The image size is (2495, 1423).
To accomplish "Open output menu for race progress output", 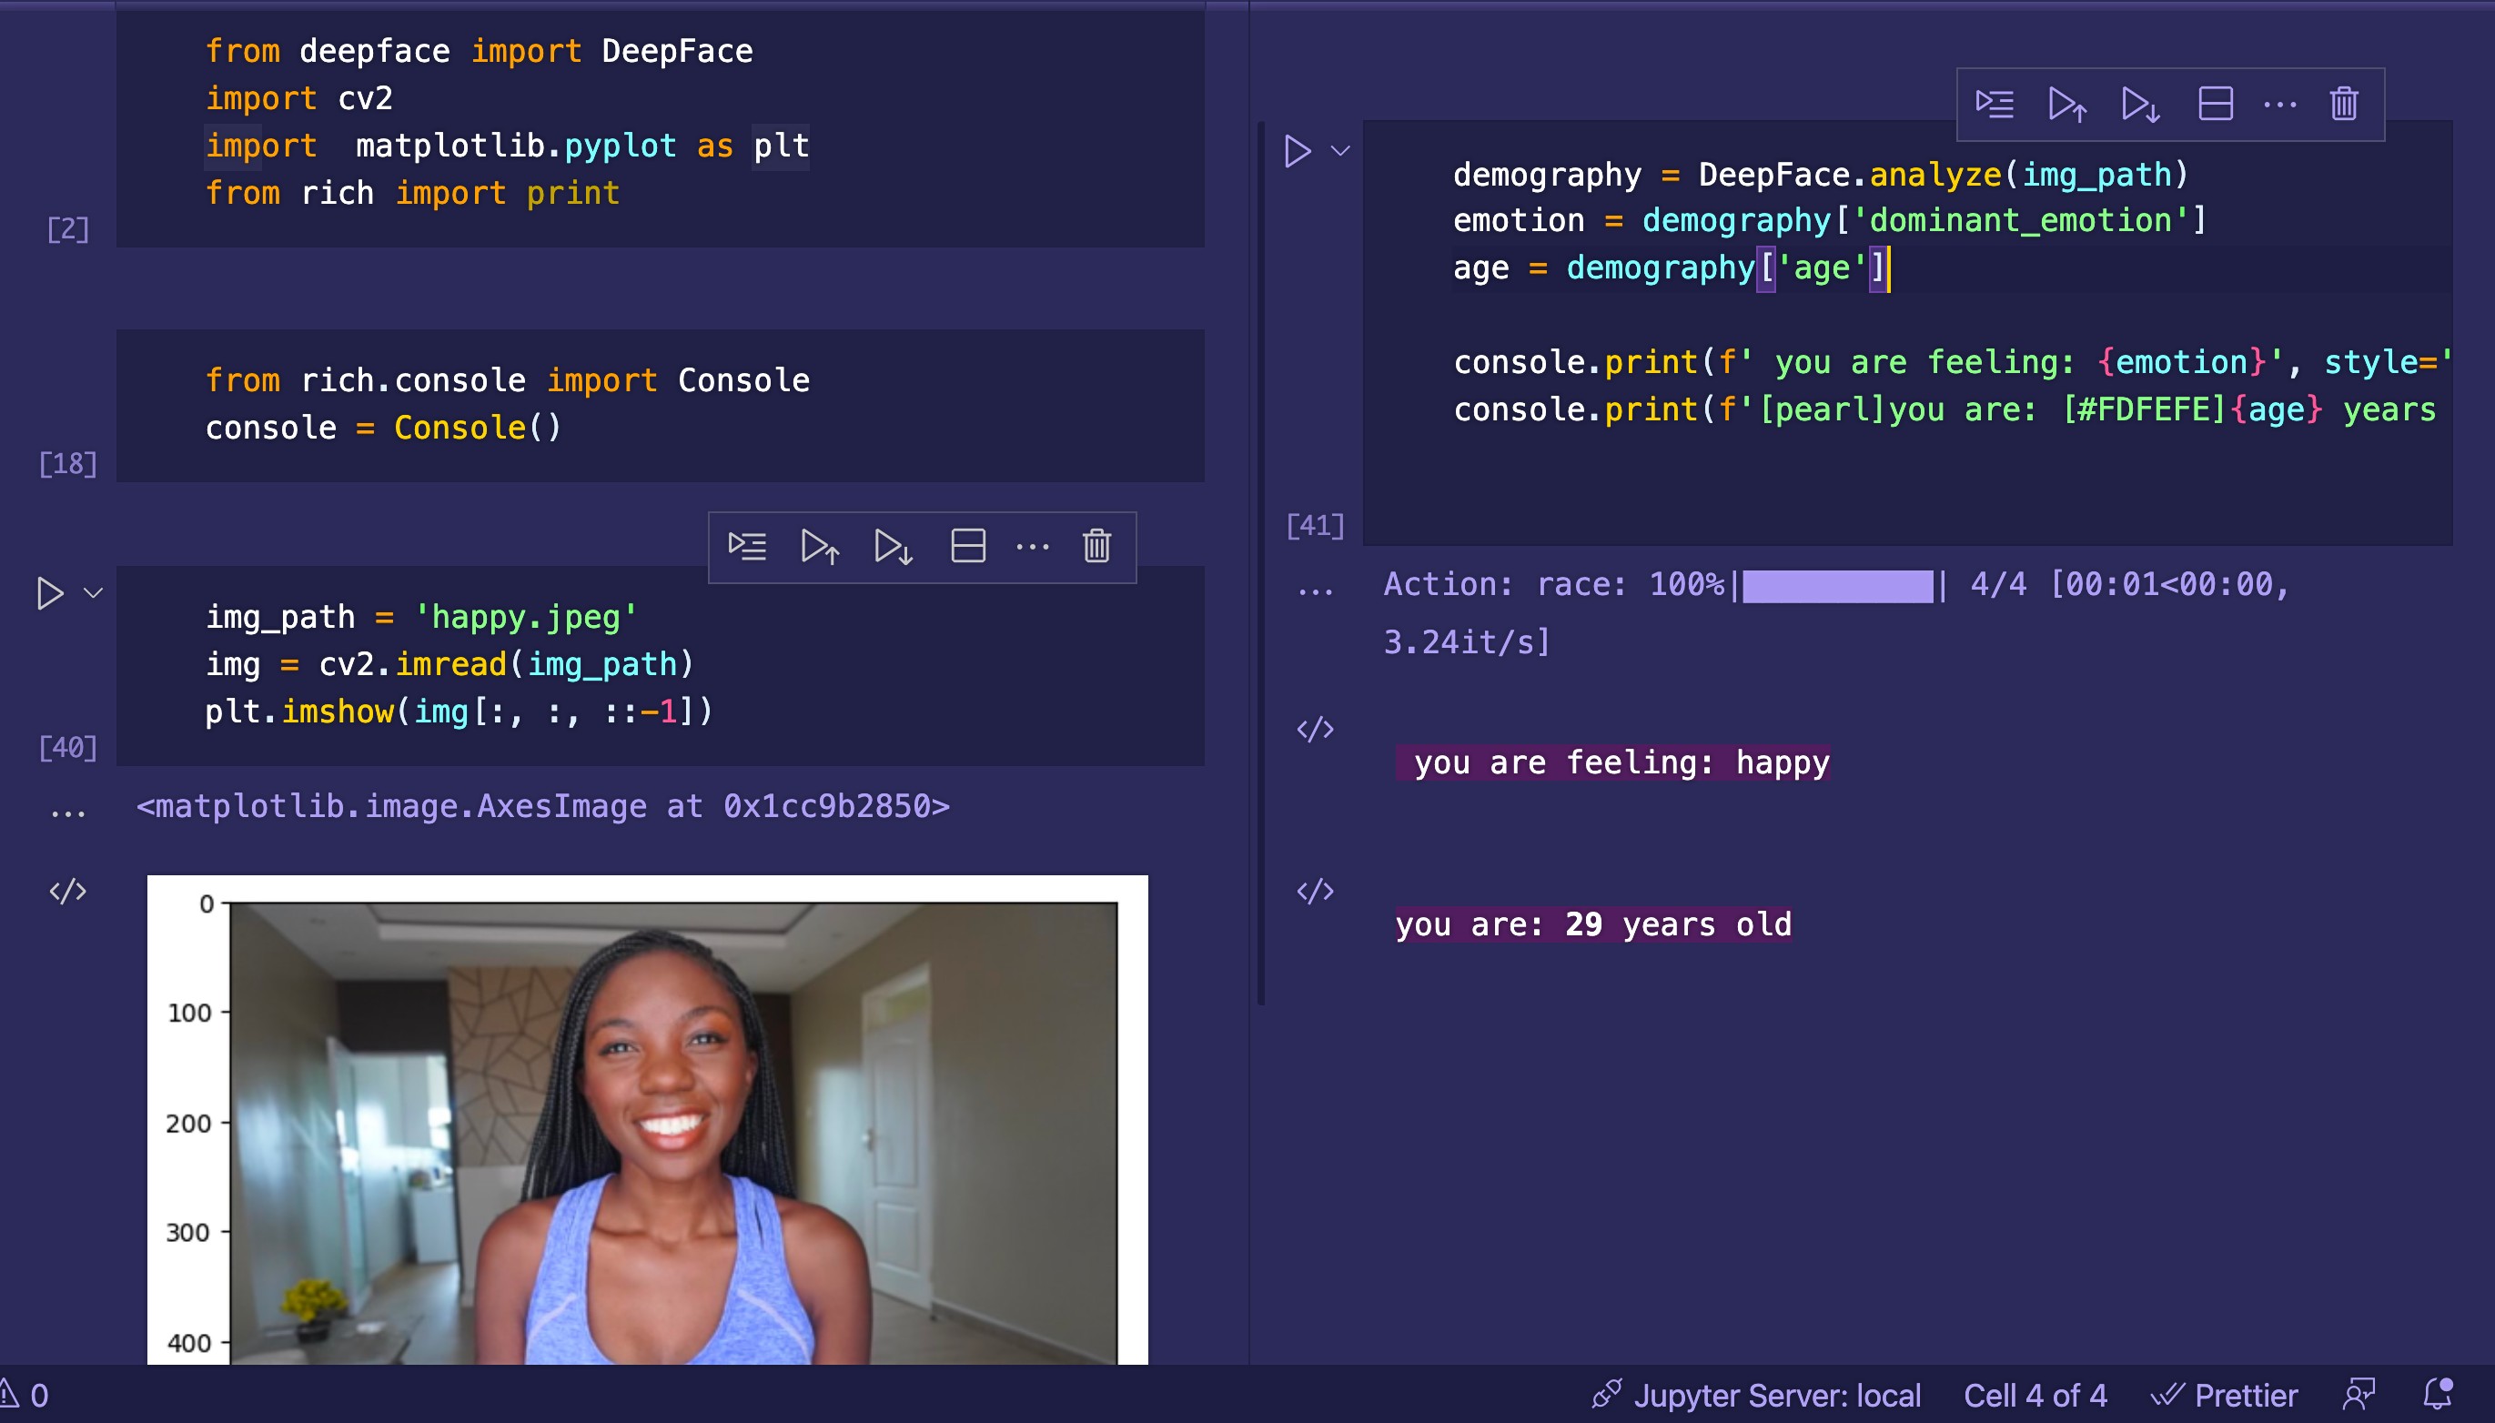I will click(x=1315, y=592).
